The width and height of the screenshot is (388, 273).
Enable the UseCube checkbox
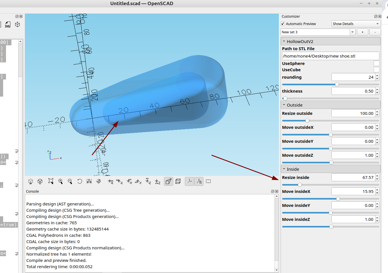(x=377, y=70)
